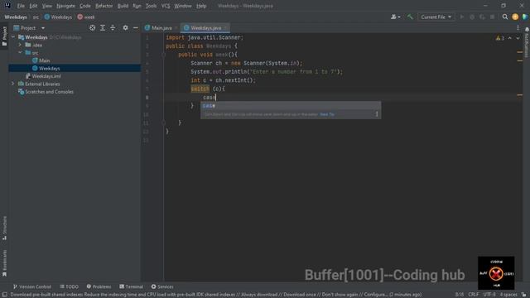Select Weekdays.iml file in project tree

point(43,76)
